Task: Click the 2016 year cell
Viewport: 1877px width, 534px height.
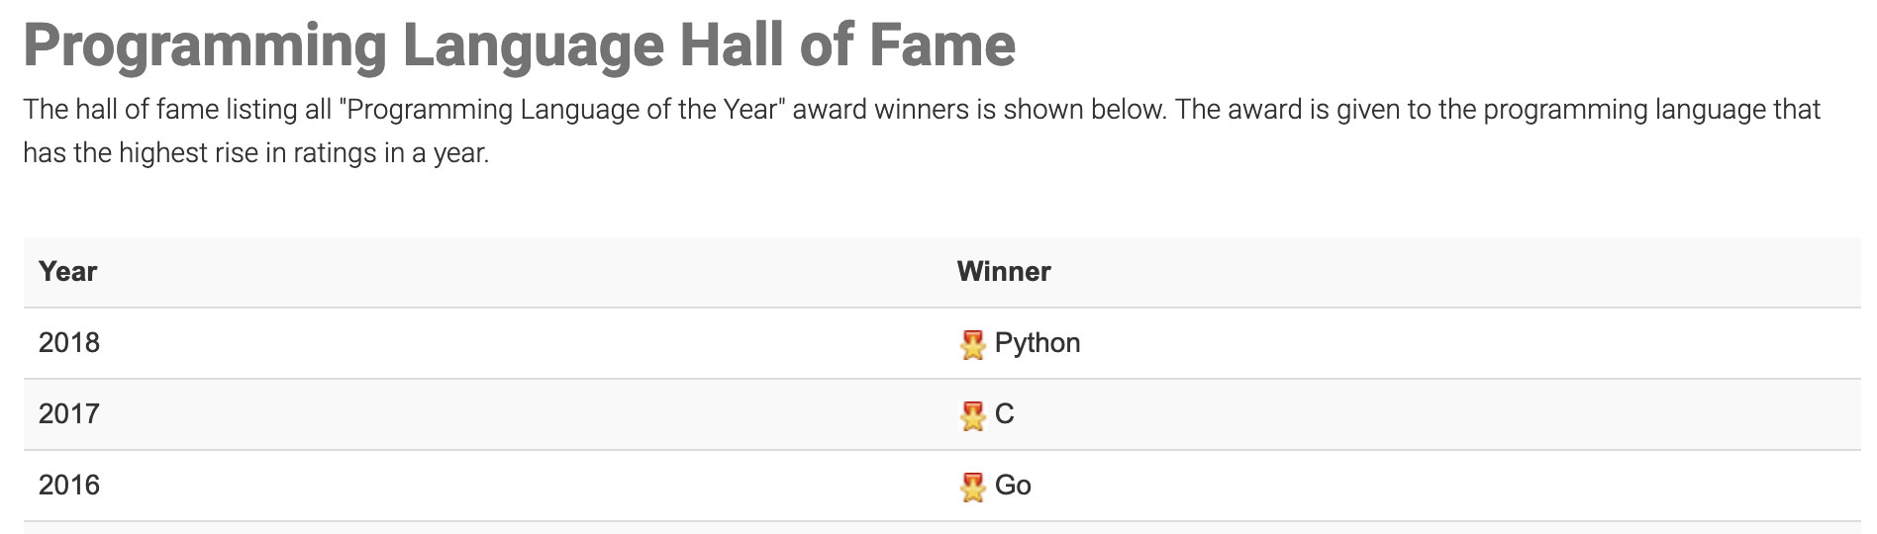Action: click(69, 486)
